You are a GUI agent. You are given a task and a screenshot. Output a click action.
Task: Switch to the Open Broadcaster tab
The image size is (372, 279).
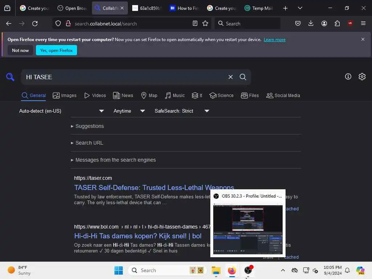[72, 8]
